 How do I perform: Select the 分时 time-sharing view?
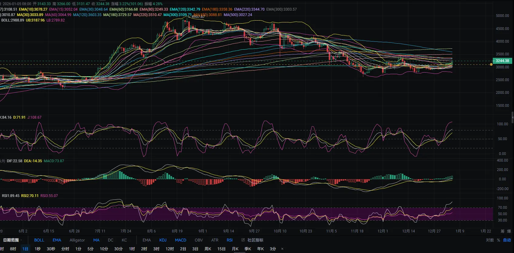(x=65, y=249)
